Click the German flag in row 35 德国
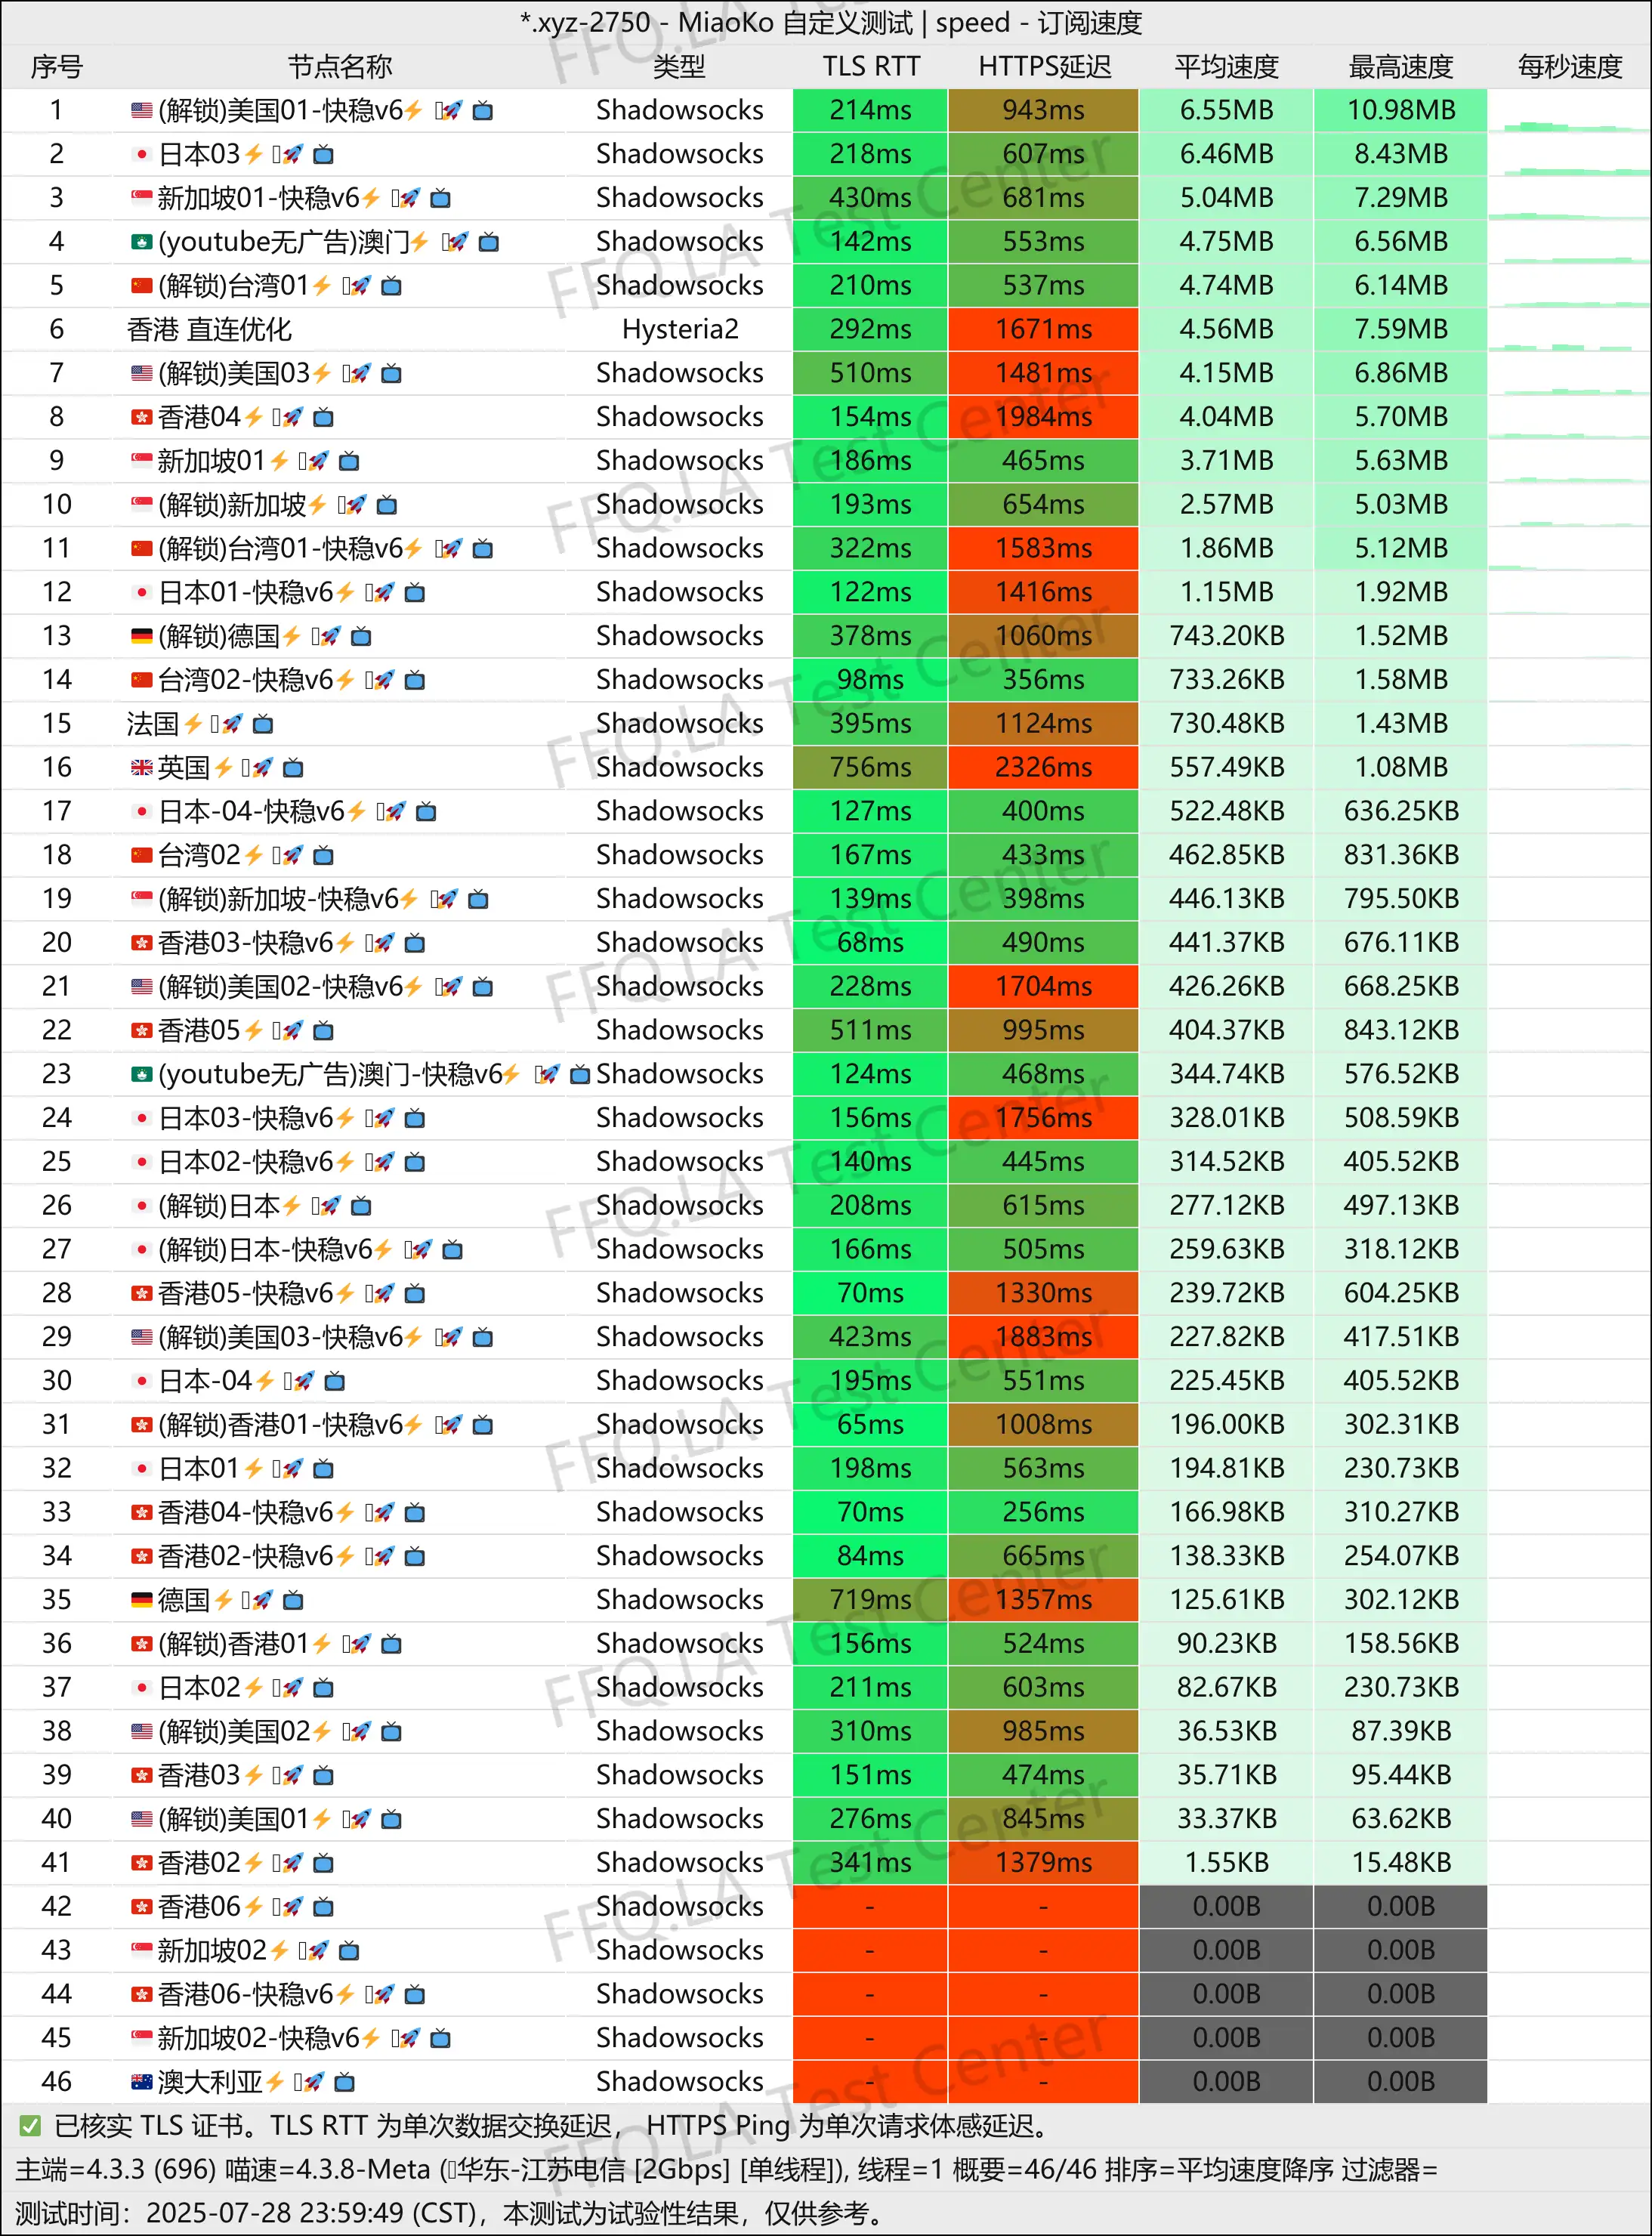This screenshot has width=1652, height=2236. point(142,1601)
